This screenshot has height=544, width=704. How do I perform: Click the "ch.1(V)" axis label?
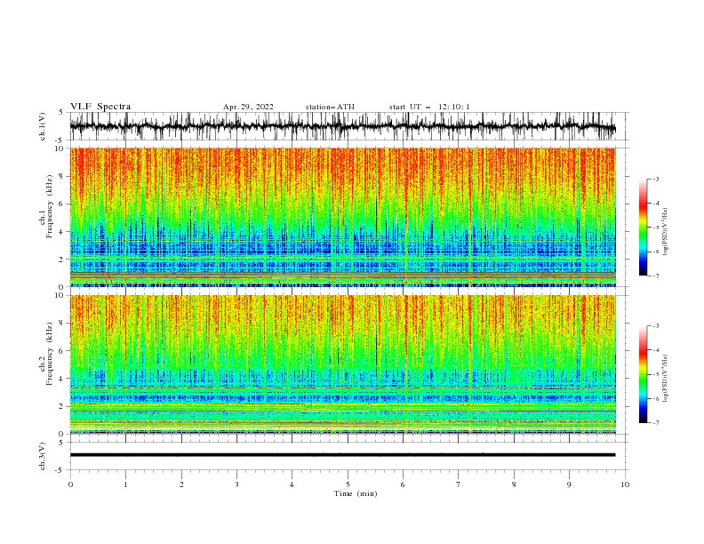(43, 126)
